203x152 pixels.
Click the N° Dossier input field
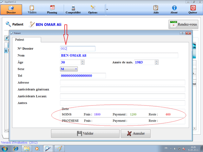pyautogui.click(x=78, y=49)
